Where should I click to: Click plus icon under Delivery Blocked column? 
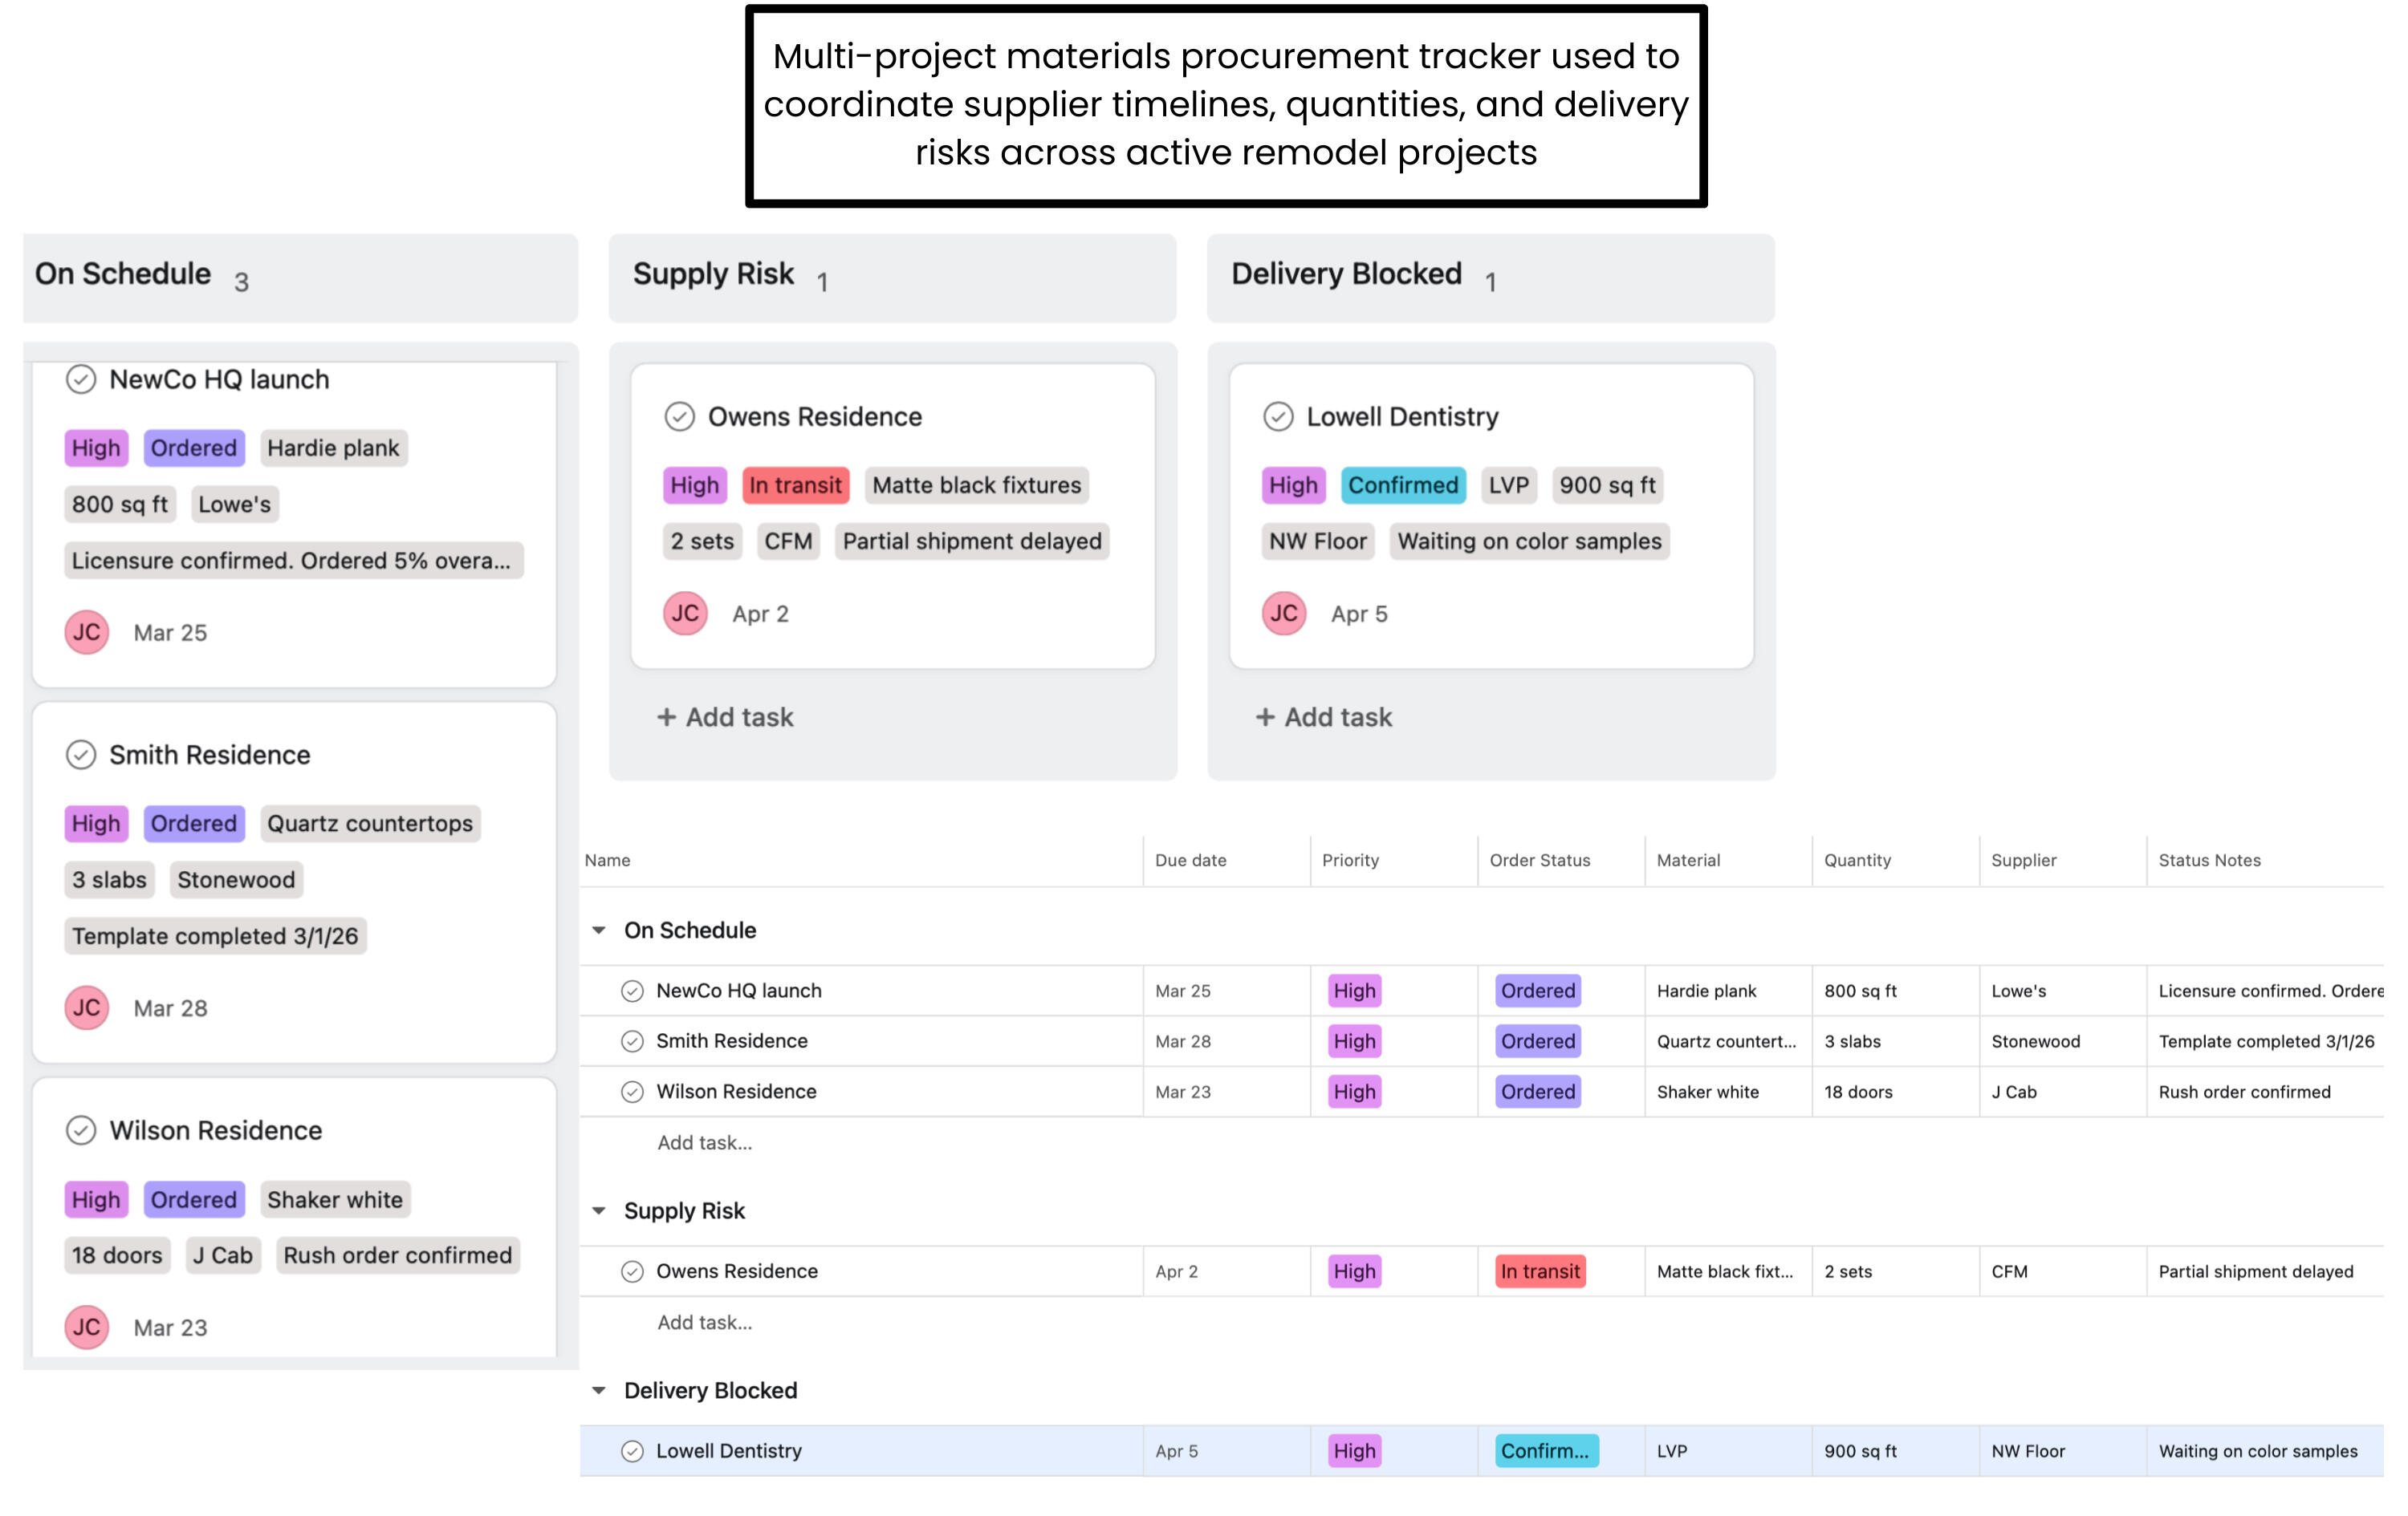[1264, 718]
